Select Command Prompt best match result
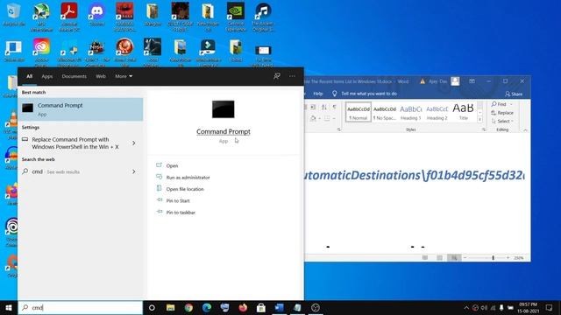 81,109
